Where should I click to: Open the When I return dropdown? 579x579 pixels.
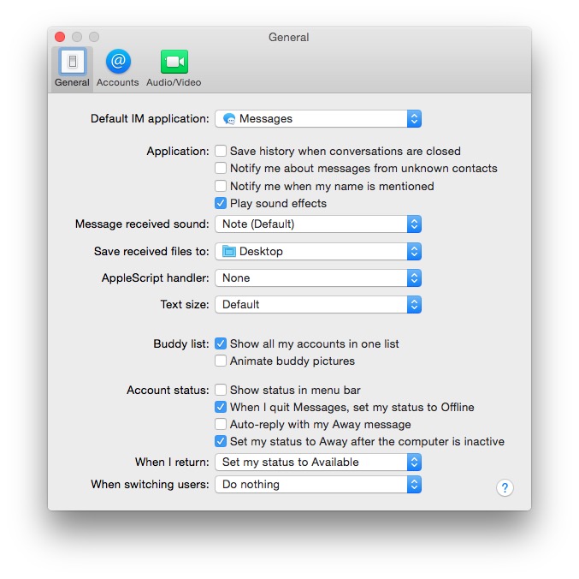(x=318, y=463)
